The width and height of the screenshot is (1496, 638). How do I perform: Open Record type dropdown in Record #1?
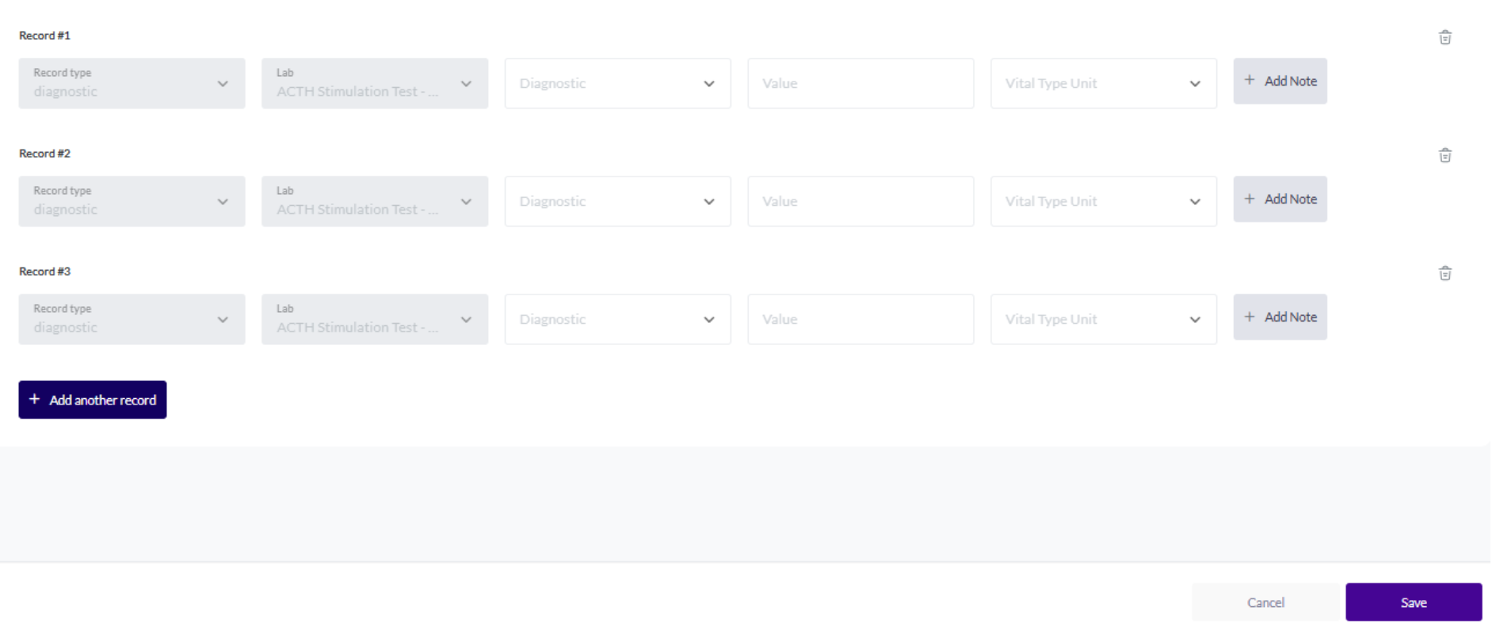click(132, 83)
